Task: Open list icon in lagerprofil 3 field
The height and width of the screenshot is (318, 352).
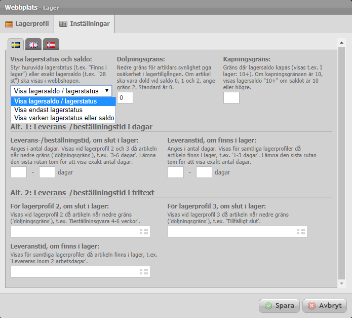Action: pyautogui.click(x=300, y=231)
